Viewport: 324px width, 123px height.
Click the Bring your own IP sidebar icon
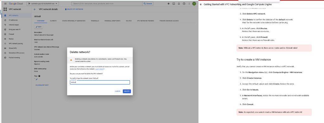[5, 29]
